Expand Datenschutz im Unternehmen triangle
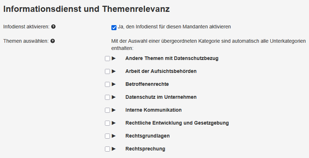This screenshot has width=309, height=158. (114, 97)
